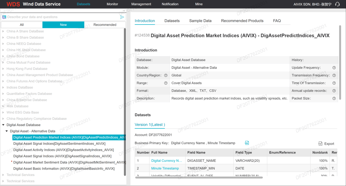
Task: Click the headset support icon
Action: click(x=338, y=4)
